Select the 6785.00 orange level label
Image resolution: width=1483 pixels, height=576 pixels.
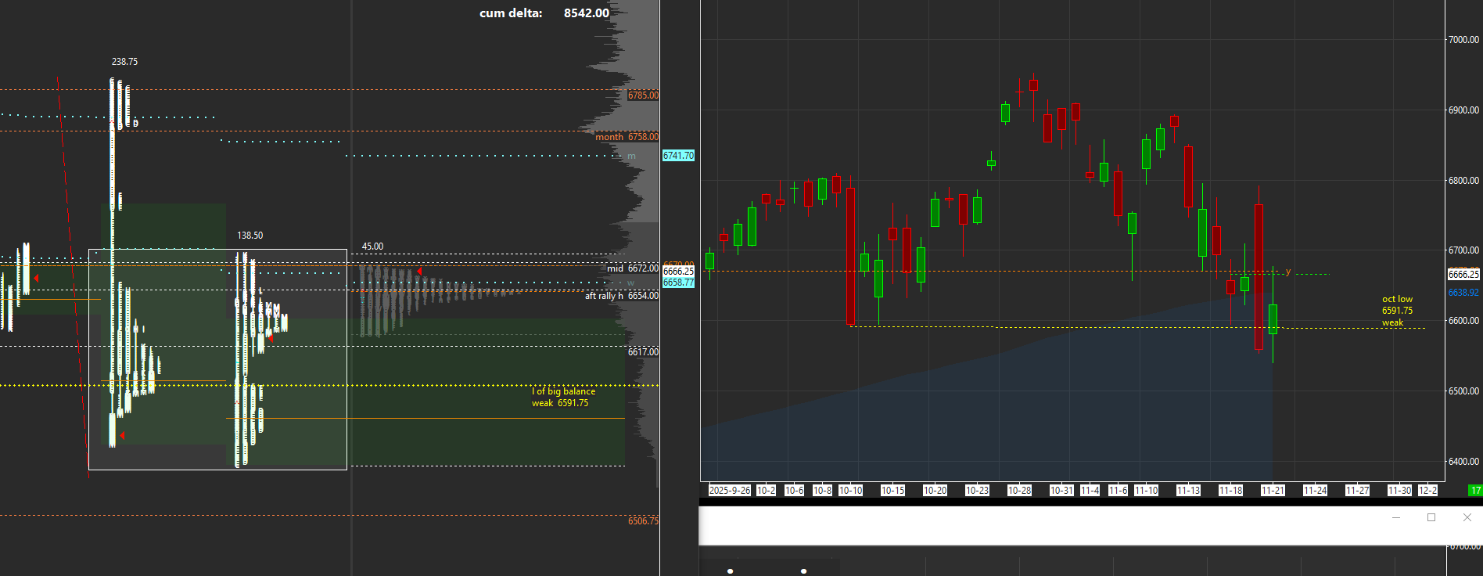[643, 95]
